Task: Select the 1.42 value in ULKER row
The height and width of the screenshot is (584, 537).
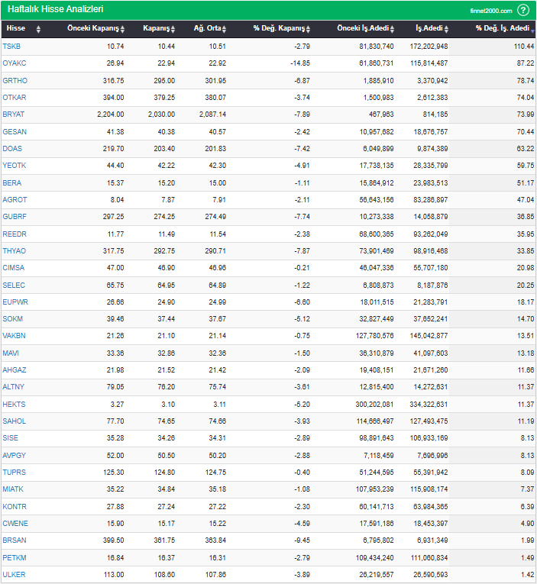Action: click(527, 574)
